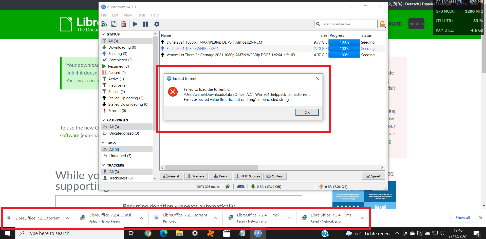Select the Uncategorized (3) category
This screenshot has height=239, width=486.
[x=127, y=133]
